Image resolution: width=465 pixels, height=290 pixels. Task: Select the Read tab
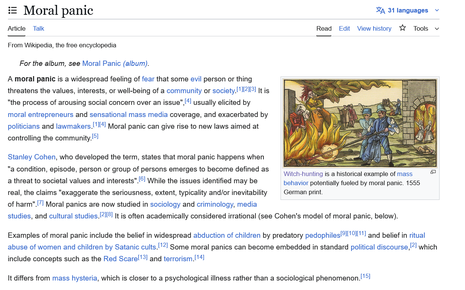tap(324, 28)
